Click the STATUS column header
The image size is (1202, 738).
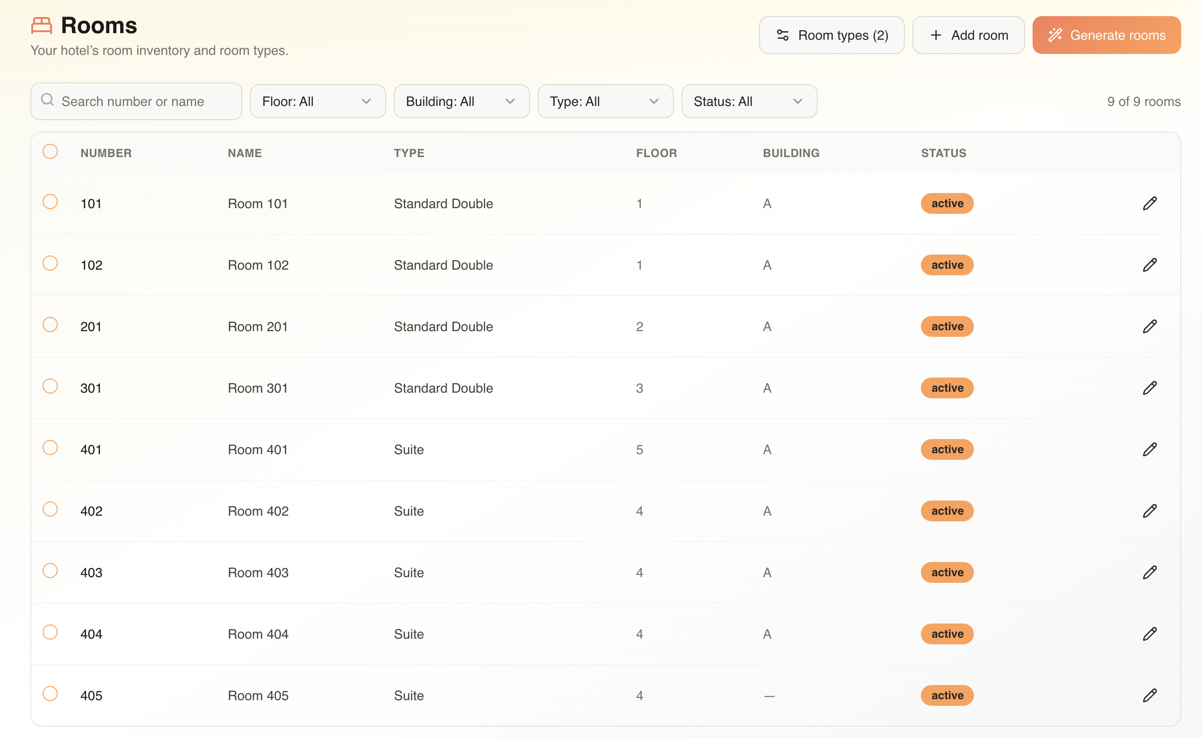(x=943, y=153)
